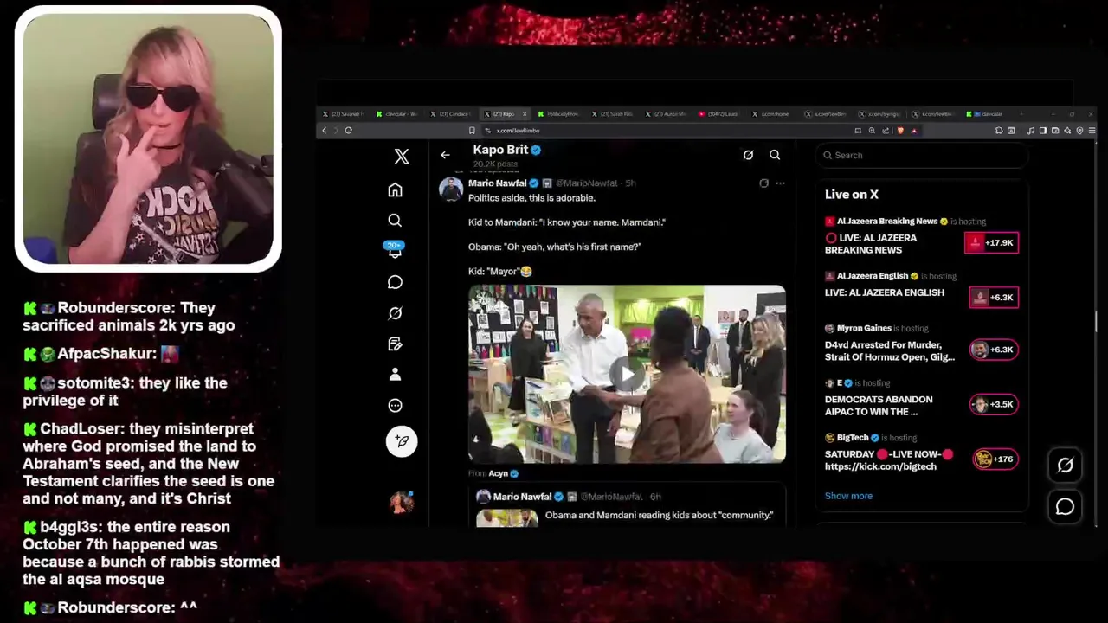Open floating messages chat button
Screen dimensions: 1108x623
click(1065, 507)
